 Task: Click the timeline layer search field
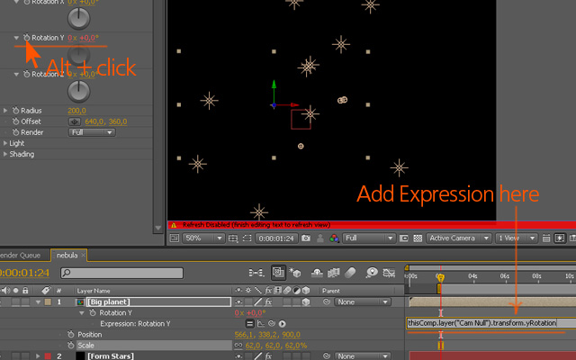point(122,273)
